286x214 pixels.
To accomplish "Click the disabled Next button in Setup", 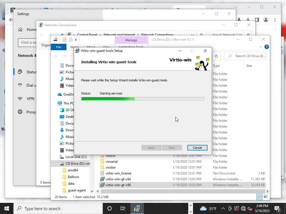I will click(172, 148).
